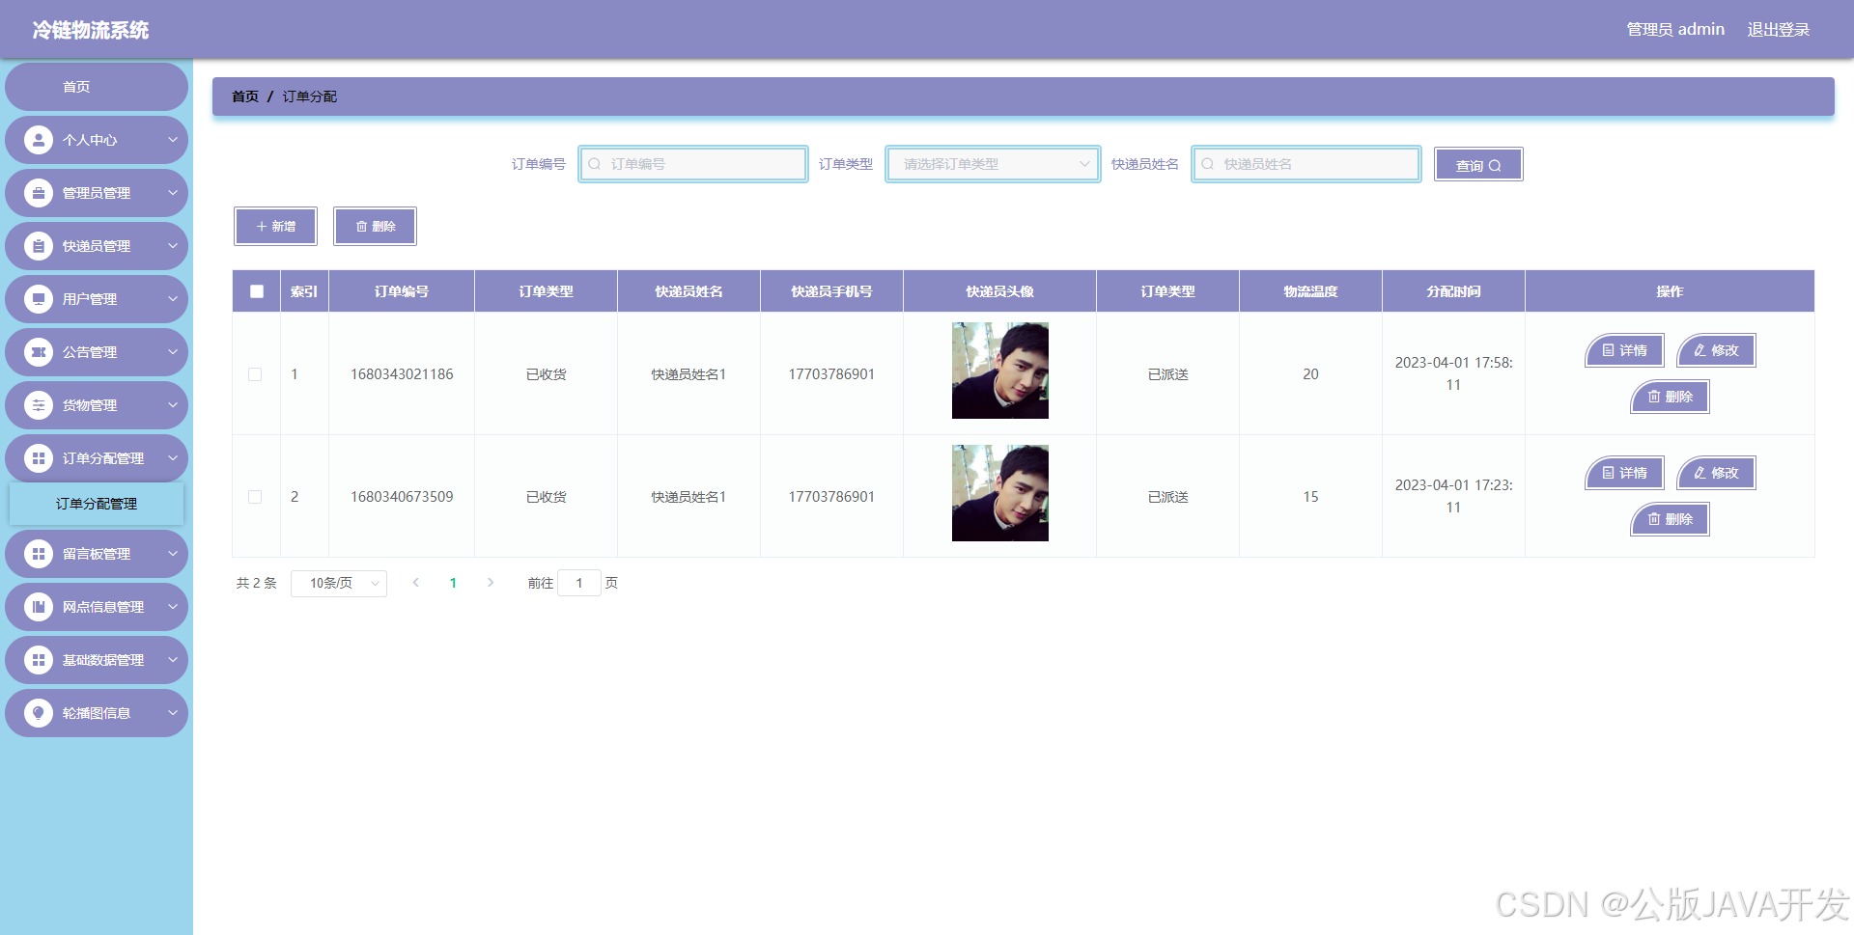
Task: Click 删除 for order 1680340673509
Action: click(1671, 519)
